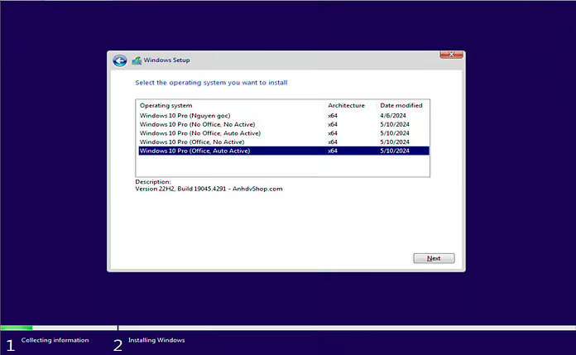This screenshot has height=355, width=576.
Task: Go back with the blue arrow button
Action: [120, 60]
